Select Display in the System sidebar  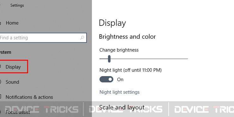13,67
